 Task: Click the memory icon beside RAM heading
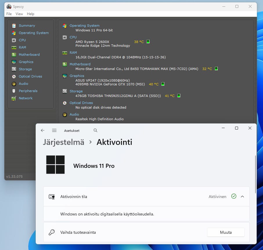point(65,53)
